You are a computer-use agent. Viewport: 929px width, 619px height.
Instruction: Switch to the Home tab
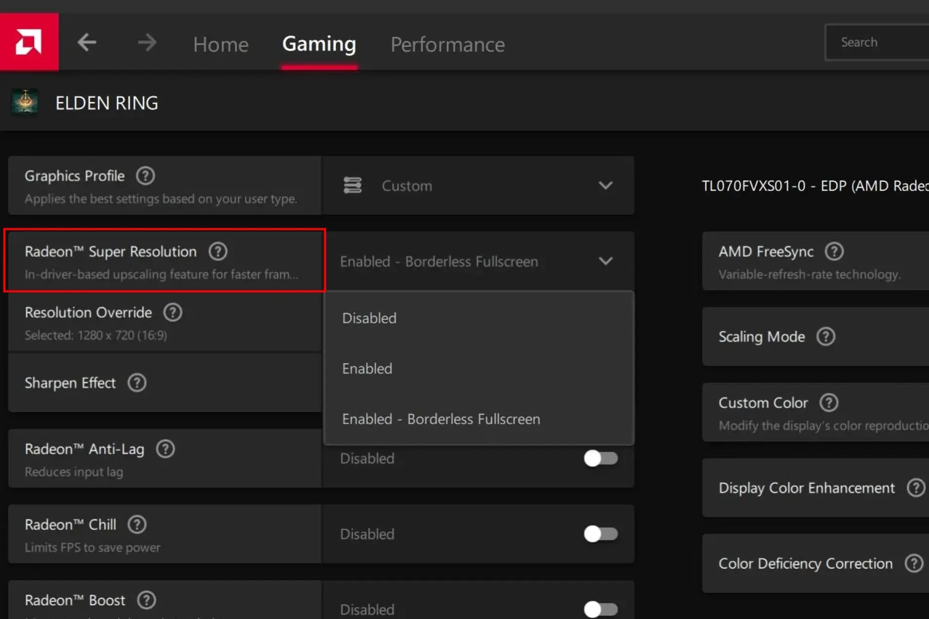coord(221,44)
